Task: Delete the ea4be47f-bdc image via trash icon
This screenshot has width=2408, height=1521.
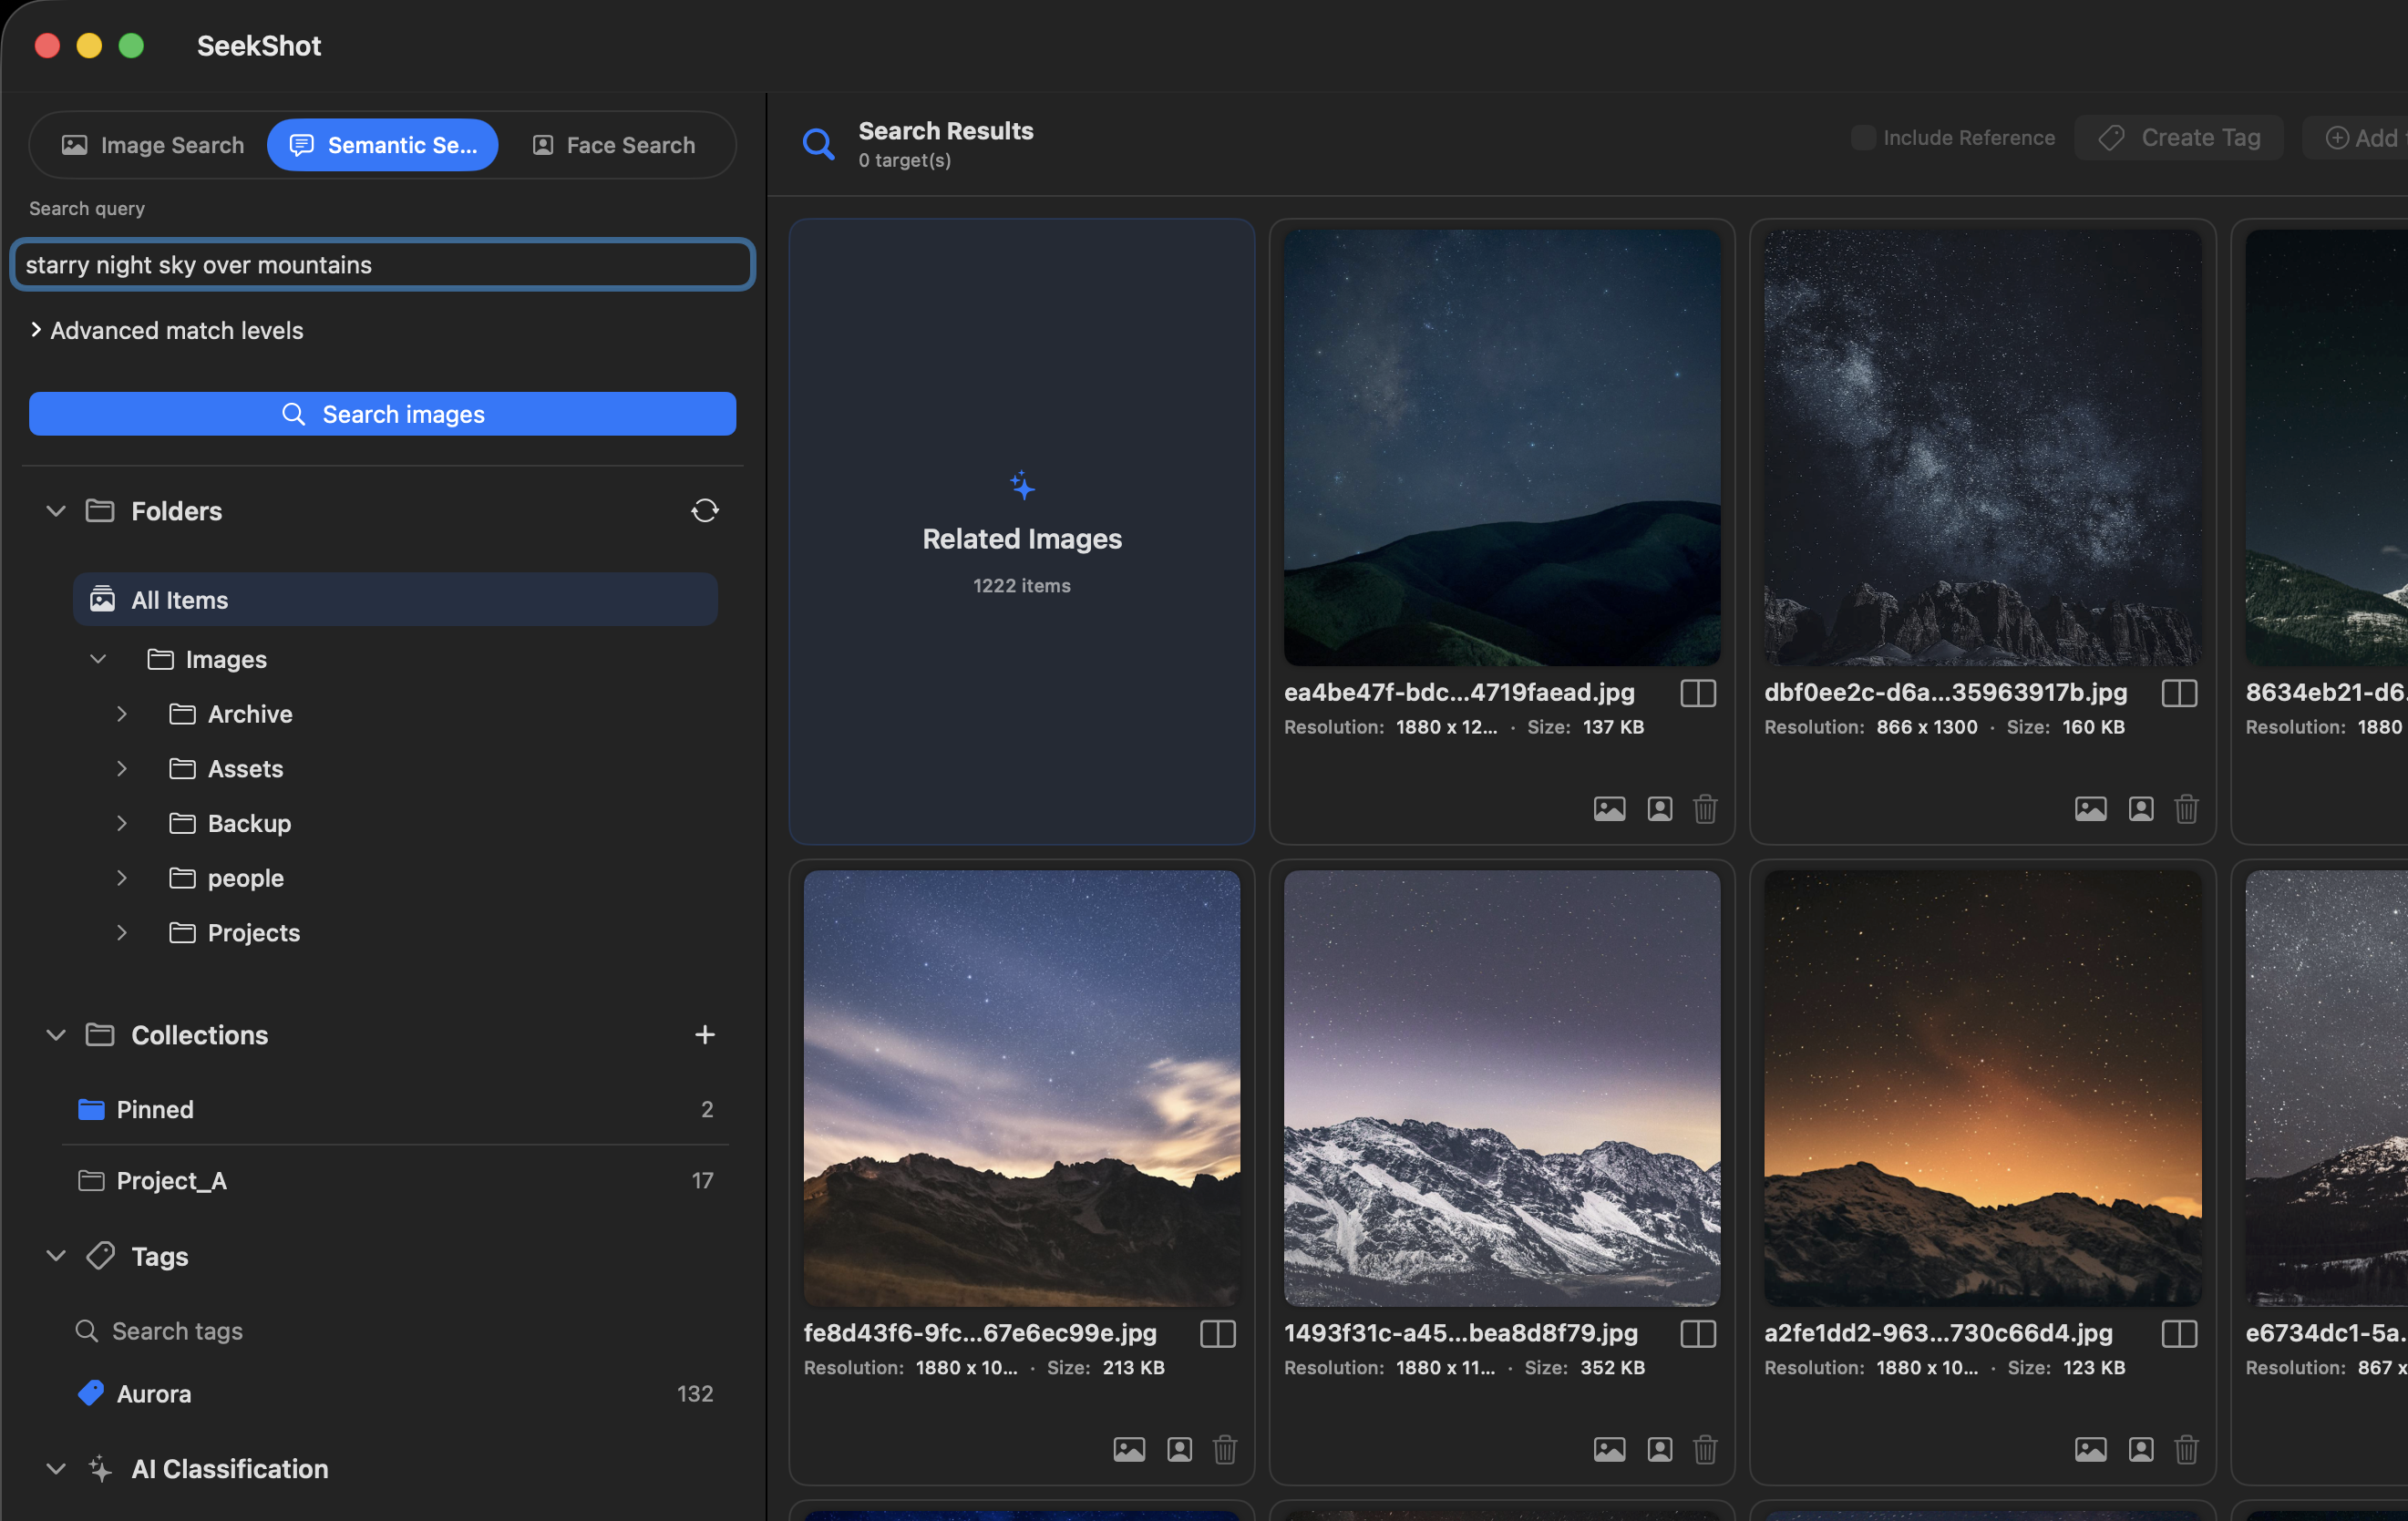Action: (1705, 808)
